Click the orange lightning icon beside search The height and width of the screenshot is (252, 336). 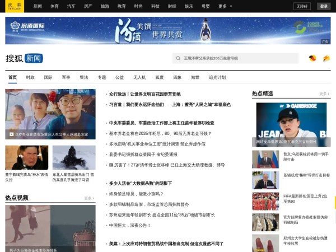[x=326, y=58]
